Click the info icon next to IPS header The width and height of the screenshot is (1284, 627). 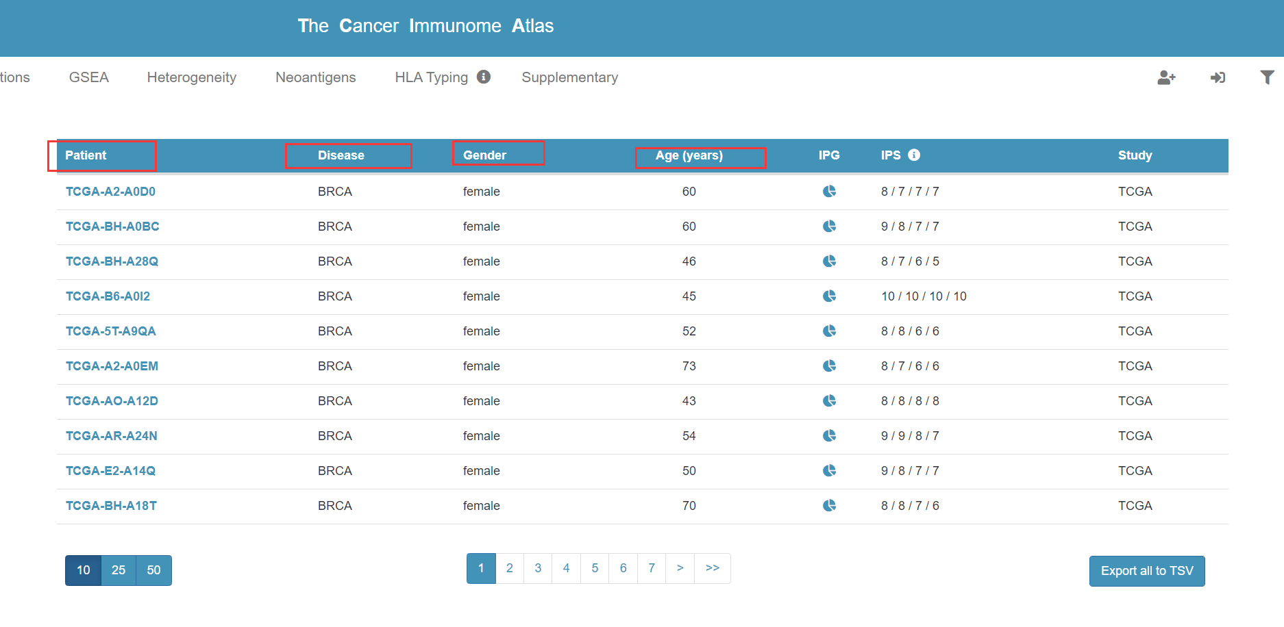[914, 155]
